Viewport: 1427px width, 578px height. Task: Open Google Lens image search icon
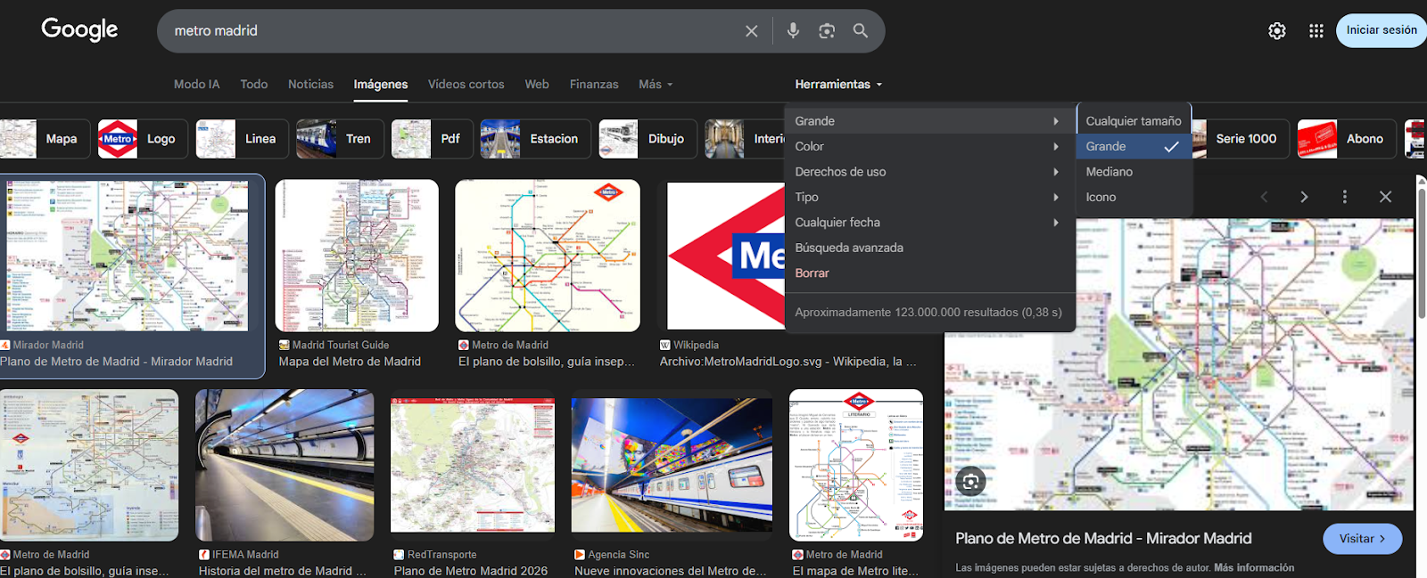pos(827,31)
